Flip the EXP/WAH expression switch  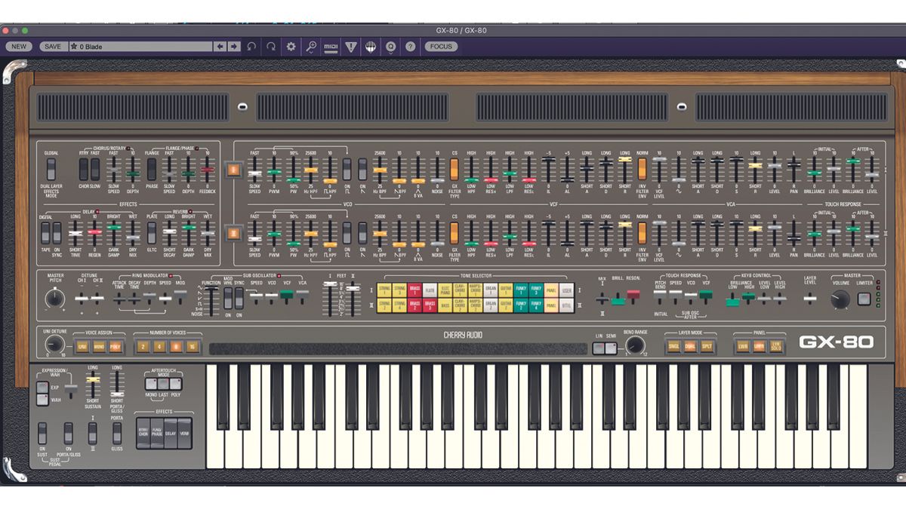point(42,394)
